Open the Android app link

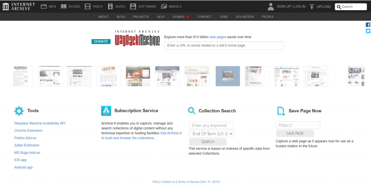[x=24, y=167]
